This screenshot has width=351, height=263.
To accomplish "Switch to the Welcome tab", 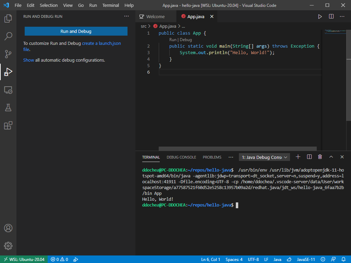I will [156, 16].
